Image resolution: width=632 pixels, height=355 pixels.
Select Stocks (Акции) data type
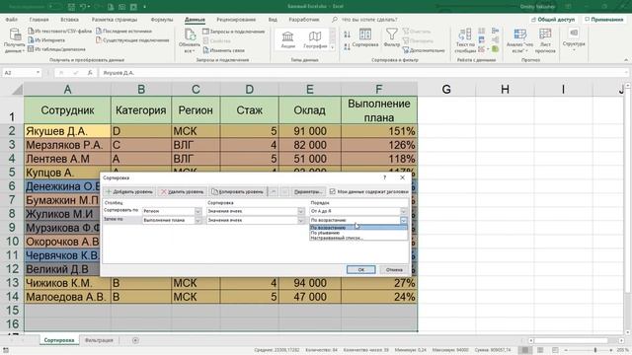click(x=287, y=39)
